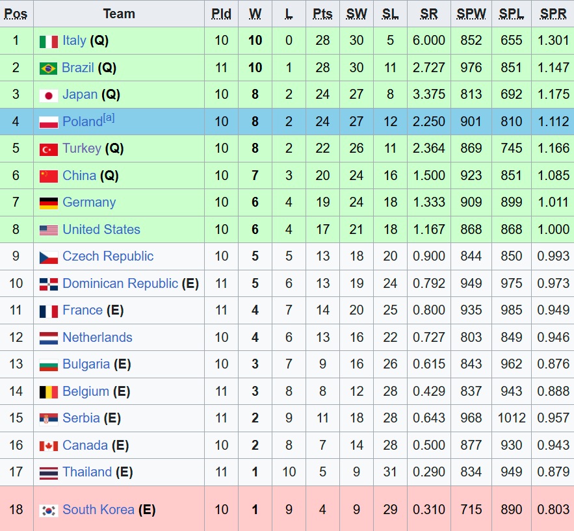
Task: Click the Serbia flag icon
Action: pos(49,419)
